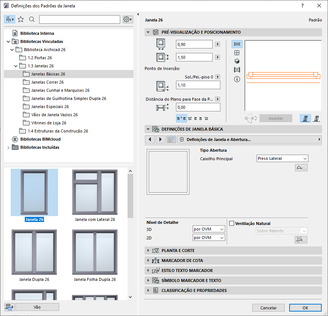Click the preview picture view icon
The image size is (328, 316).
pos(237,70)
